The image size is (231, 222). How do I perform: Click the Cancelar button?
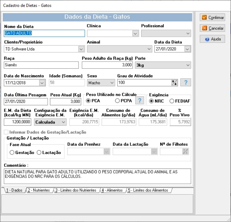point(212,28)
